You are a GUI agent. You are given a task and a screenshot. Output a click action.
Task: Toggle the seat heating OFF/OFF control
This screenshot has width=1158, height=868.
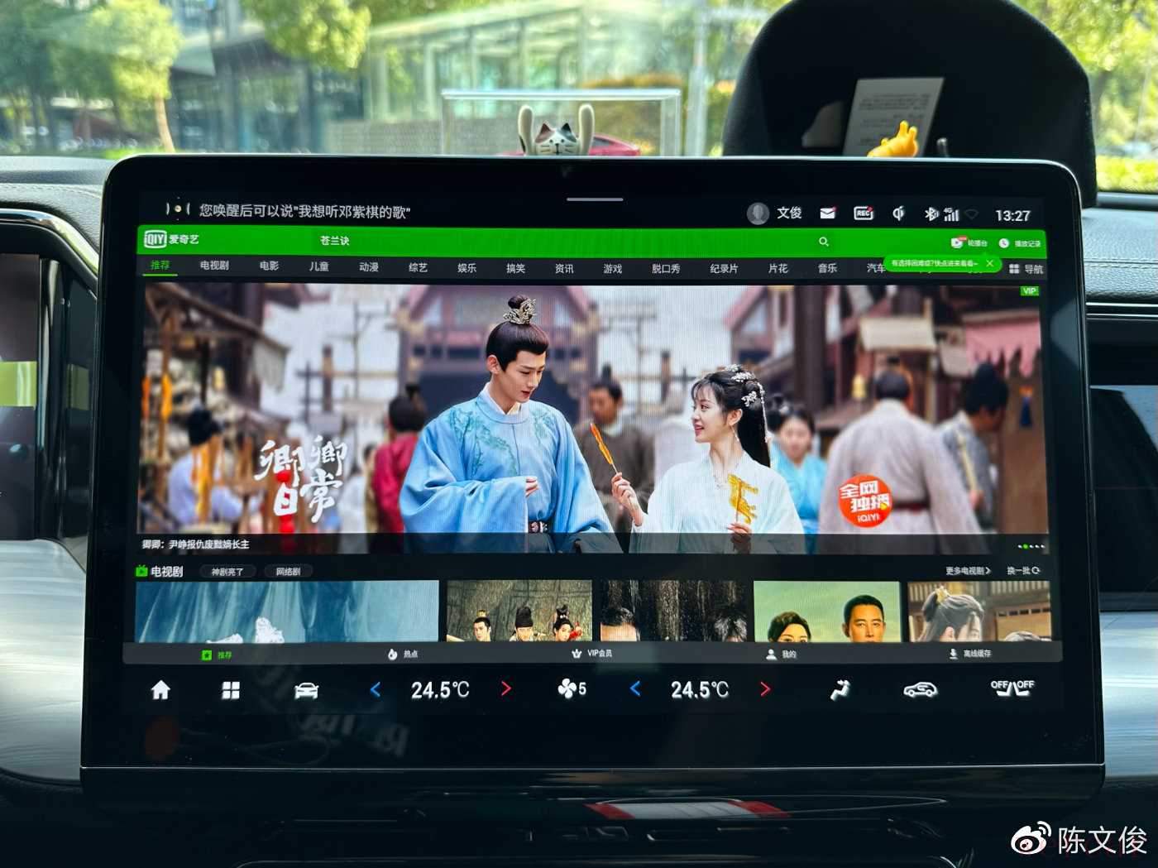(1012, 688)
